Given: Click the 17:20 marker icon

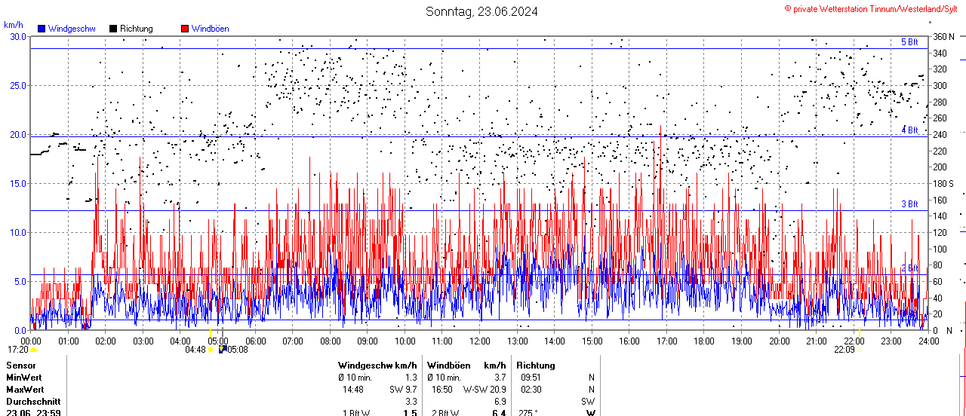Looking at the screenshot, I should (x=33, y=350).
